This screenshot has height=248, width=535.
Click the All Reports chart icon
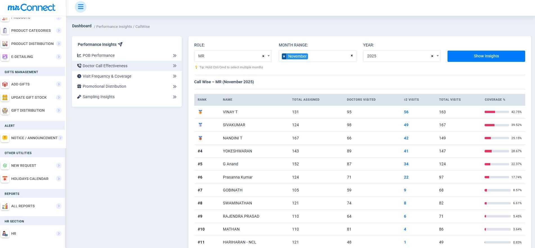coord(5,206)
